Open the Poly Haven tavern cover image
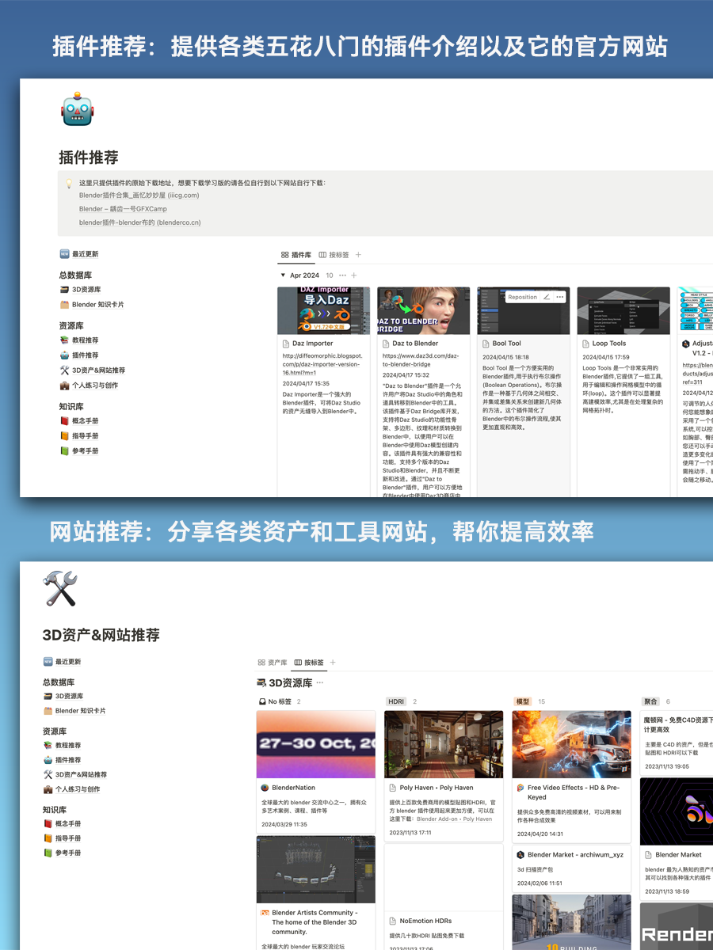 tap(444, 745)
